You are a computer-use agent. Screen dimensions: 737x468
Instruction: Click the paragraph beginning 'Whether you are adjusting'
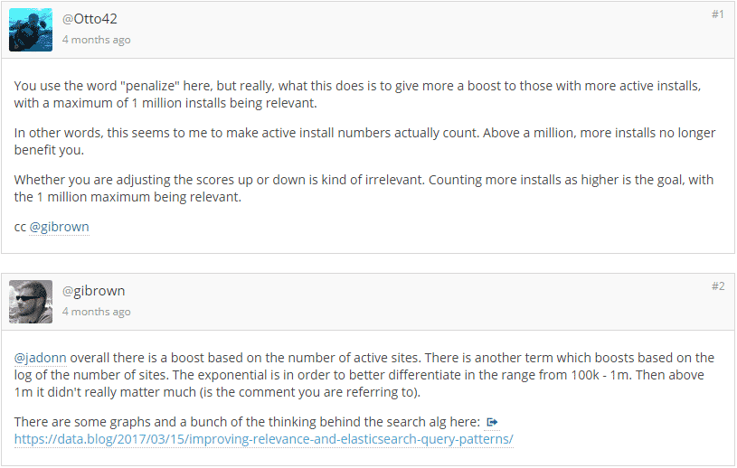click(x=364, y=188)
